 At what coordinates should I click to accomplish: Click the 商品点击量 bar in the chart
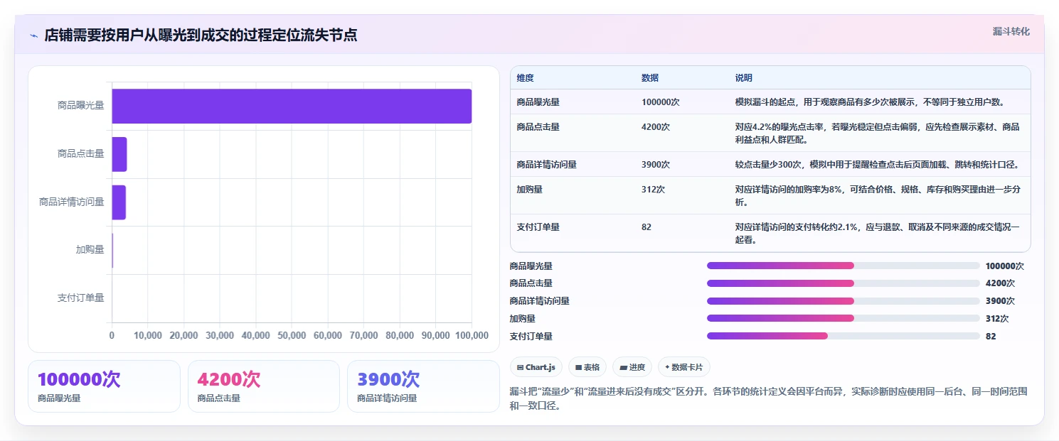[x=119, y=154]
